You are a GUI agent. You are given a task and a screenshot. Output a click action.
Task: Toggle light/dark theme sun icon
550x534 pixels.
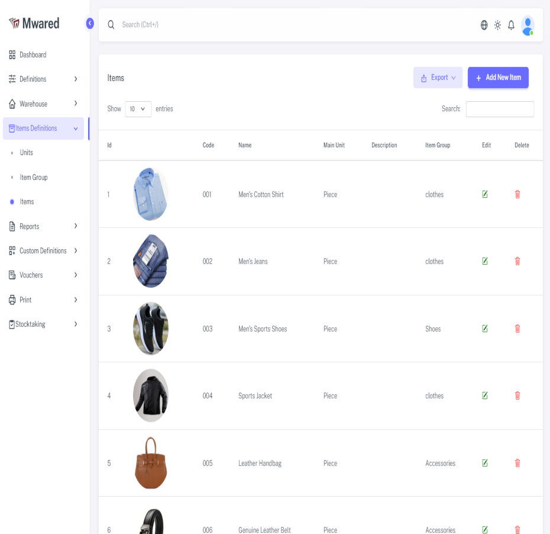(498, 25)
